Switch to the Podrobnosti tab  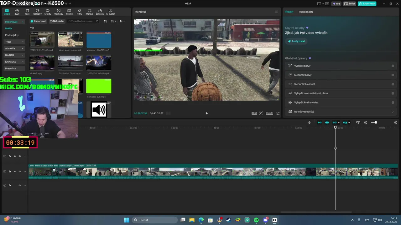tap(306, 12)
